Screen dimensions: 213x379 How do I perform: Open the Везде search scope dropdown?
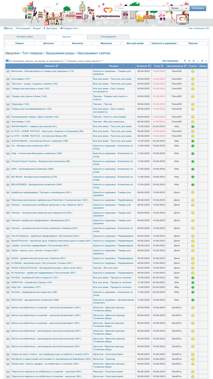click(x=179, y=8)
